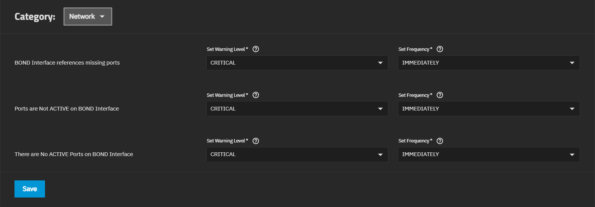Viewport: 595px width, 207px height.
Task: Change frequency for Ports Not ACTIVE alert
Action: pyautogui.click(x=489, y=109)
